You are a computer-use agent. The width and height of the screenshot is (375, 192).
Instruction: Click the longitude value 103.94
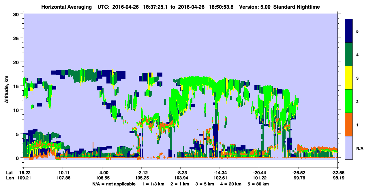tap(181, 178)
